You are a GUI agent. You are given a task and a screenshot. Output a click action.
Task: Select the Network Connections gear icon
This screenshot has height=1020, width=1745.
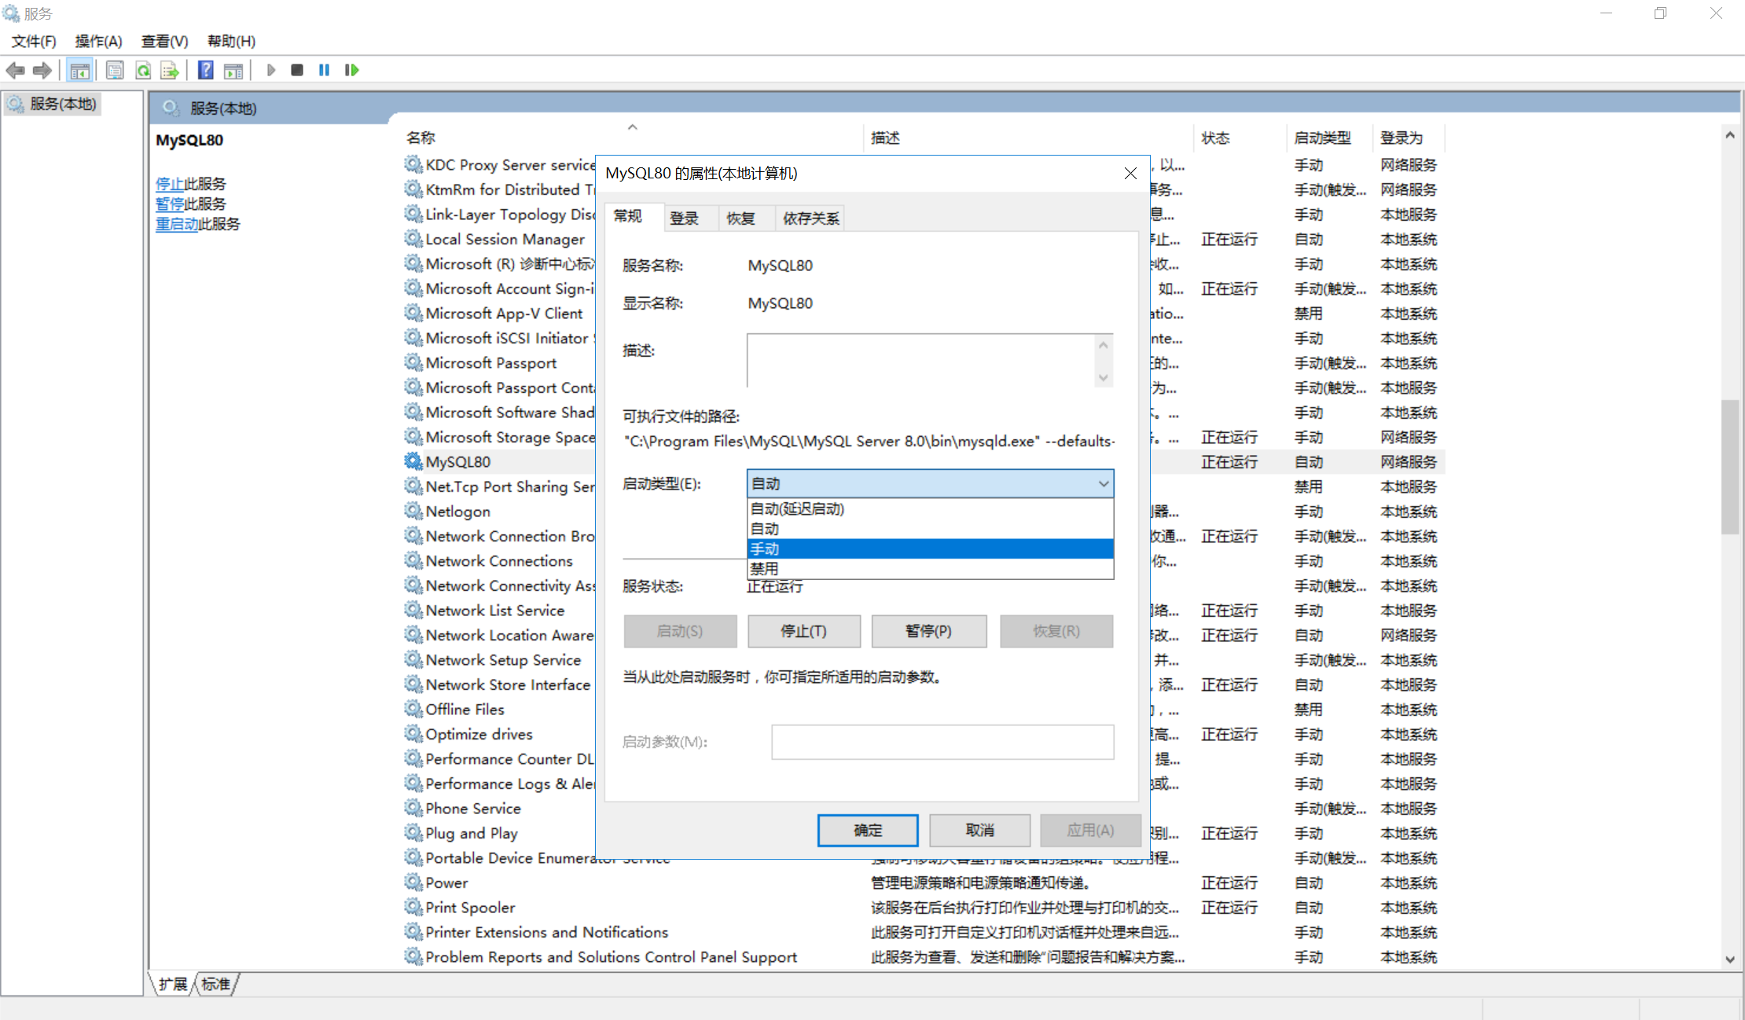pos(413,560)
